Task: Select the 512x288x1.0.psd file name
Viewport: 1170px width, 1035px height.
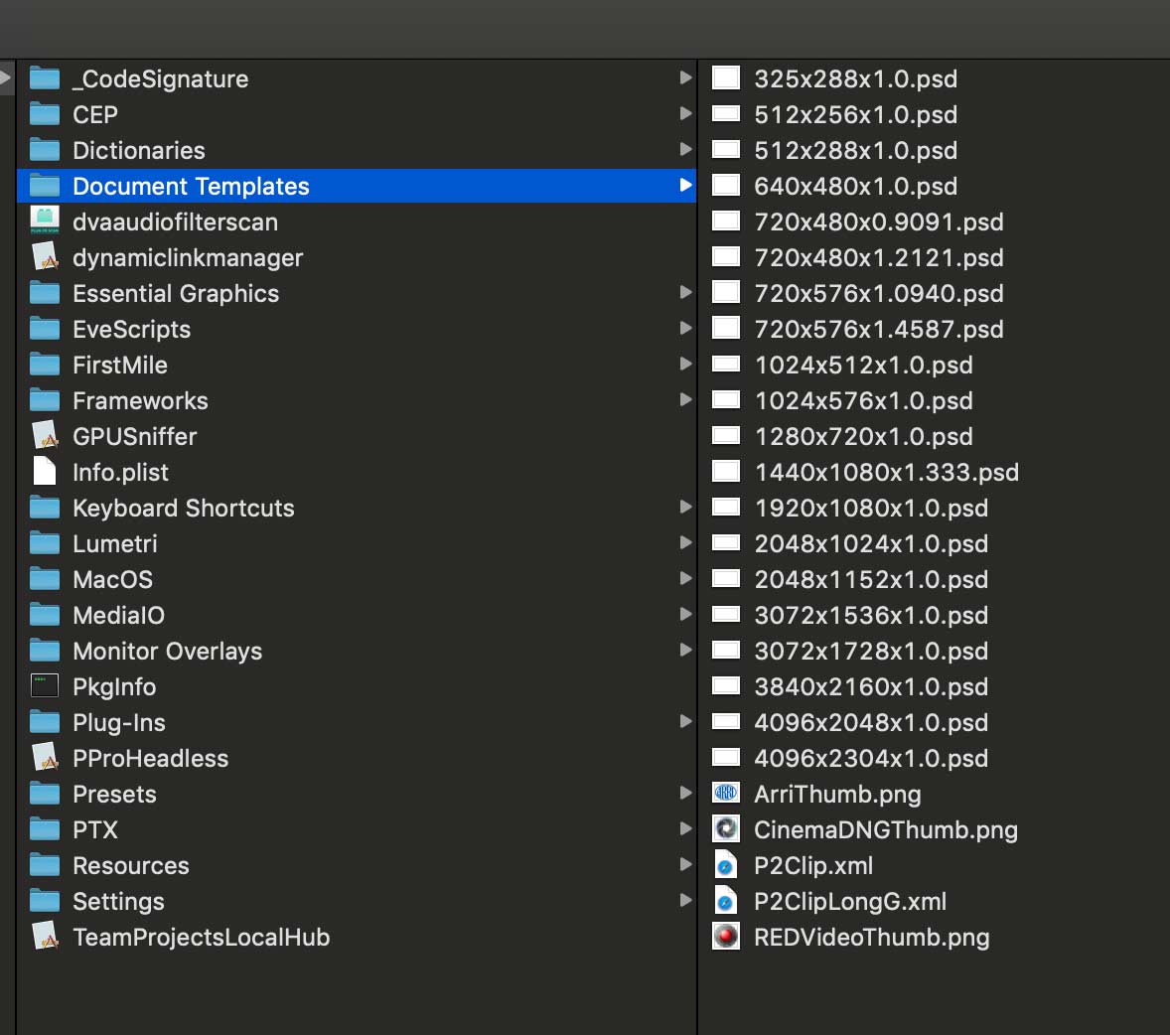Action: coord(856,151)
